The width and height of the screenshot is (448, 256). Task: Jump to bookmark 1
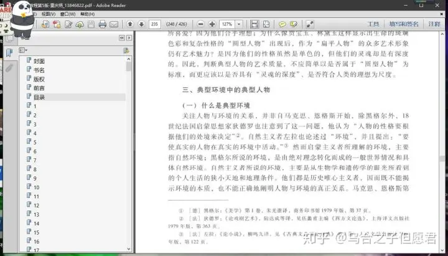35,106
